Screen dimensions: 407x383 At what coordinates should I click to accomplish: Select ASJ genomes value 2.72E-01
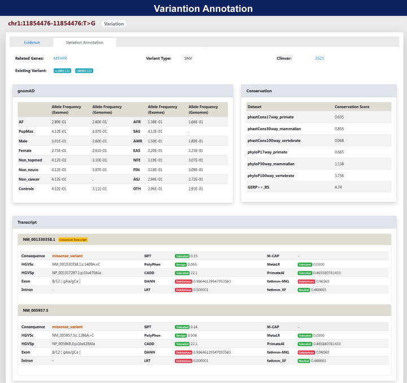pyautogui.click(x=196, y=179)
